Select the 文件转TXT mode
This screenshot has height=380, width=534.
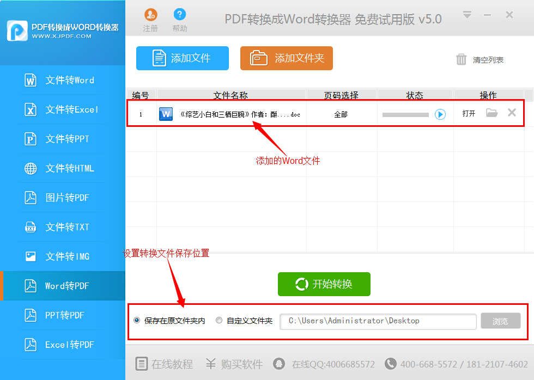63,227
